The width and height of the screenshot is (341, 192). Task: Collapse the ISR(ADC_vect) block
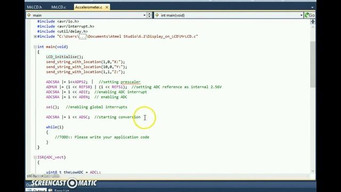[35, 157]
